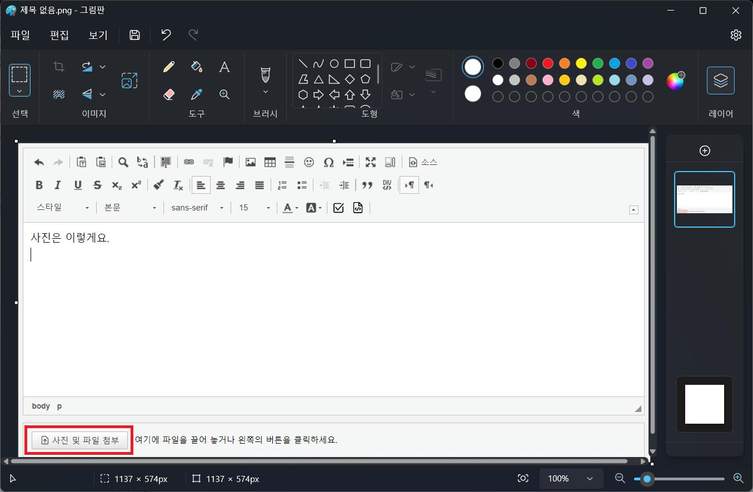Choose the purple color swatch
This screenshot has width=753, height=492.
point(648,63)
